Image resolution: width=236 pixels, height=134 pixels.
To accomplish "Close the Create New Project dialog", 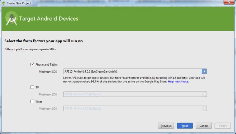I will pyautogui.click(x=229, y=3).
